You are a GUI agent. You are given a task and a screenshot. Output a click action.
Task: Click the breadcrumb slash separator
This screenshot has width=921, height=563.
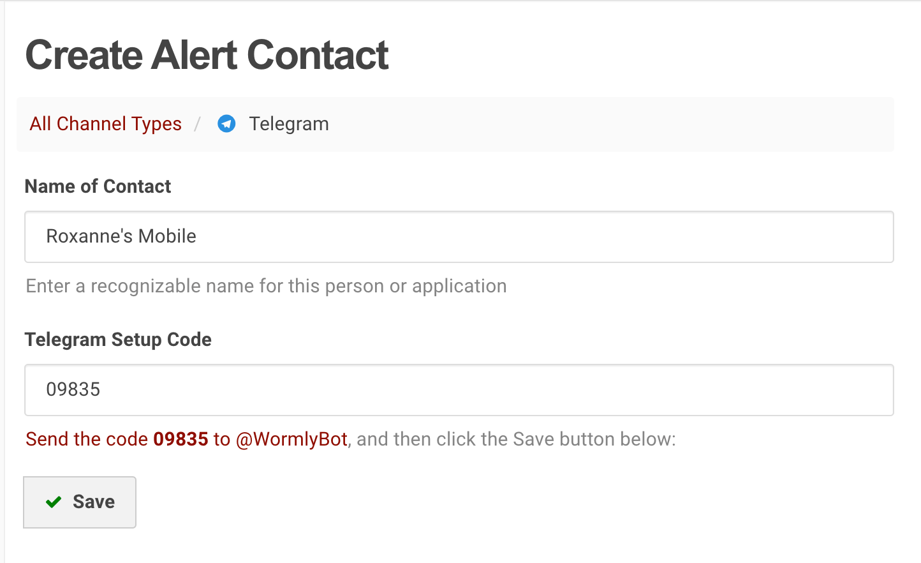pyautogui.click(x=198, y=124)
